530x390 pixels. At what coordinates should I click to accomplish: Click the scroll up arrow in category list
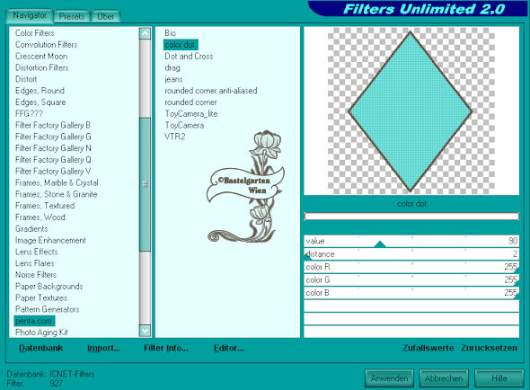click(x=145, y=33)
